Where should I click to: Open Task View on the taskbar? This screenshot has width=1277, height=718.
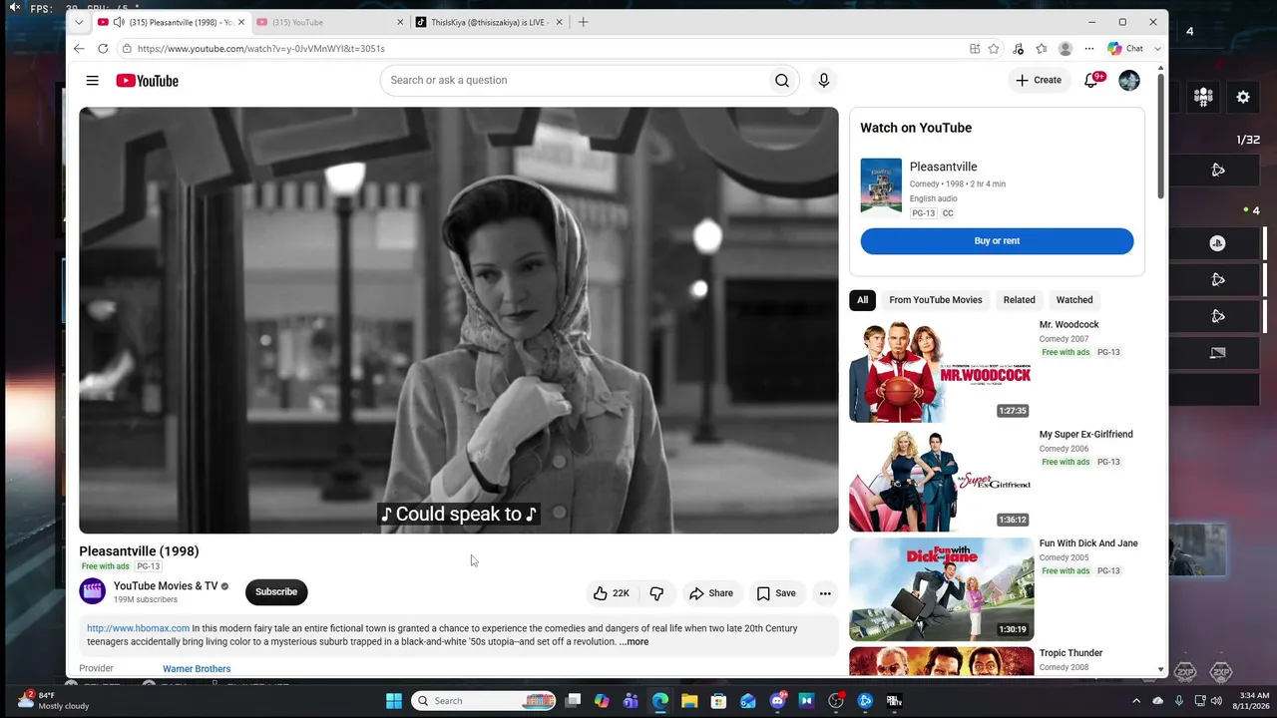[x=573, y=701]
